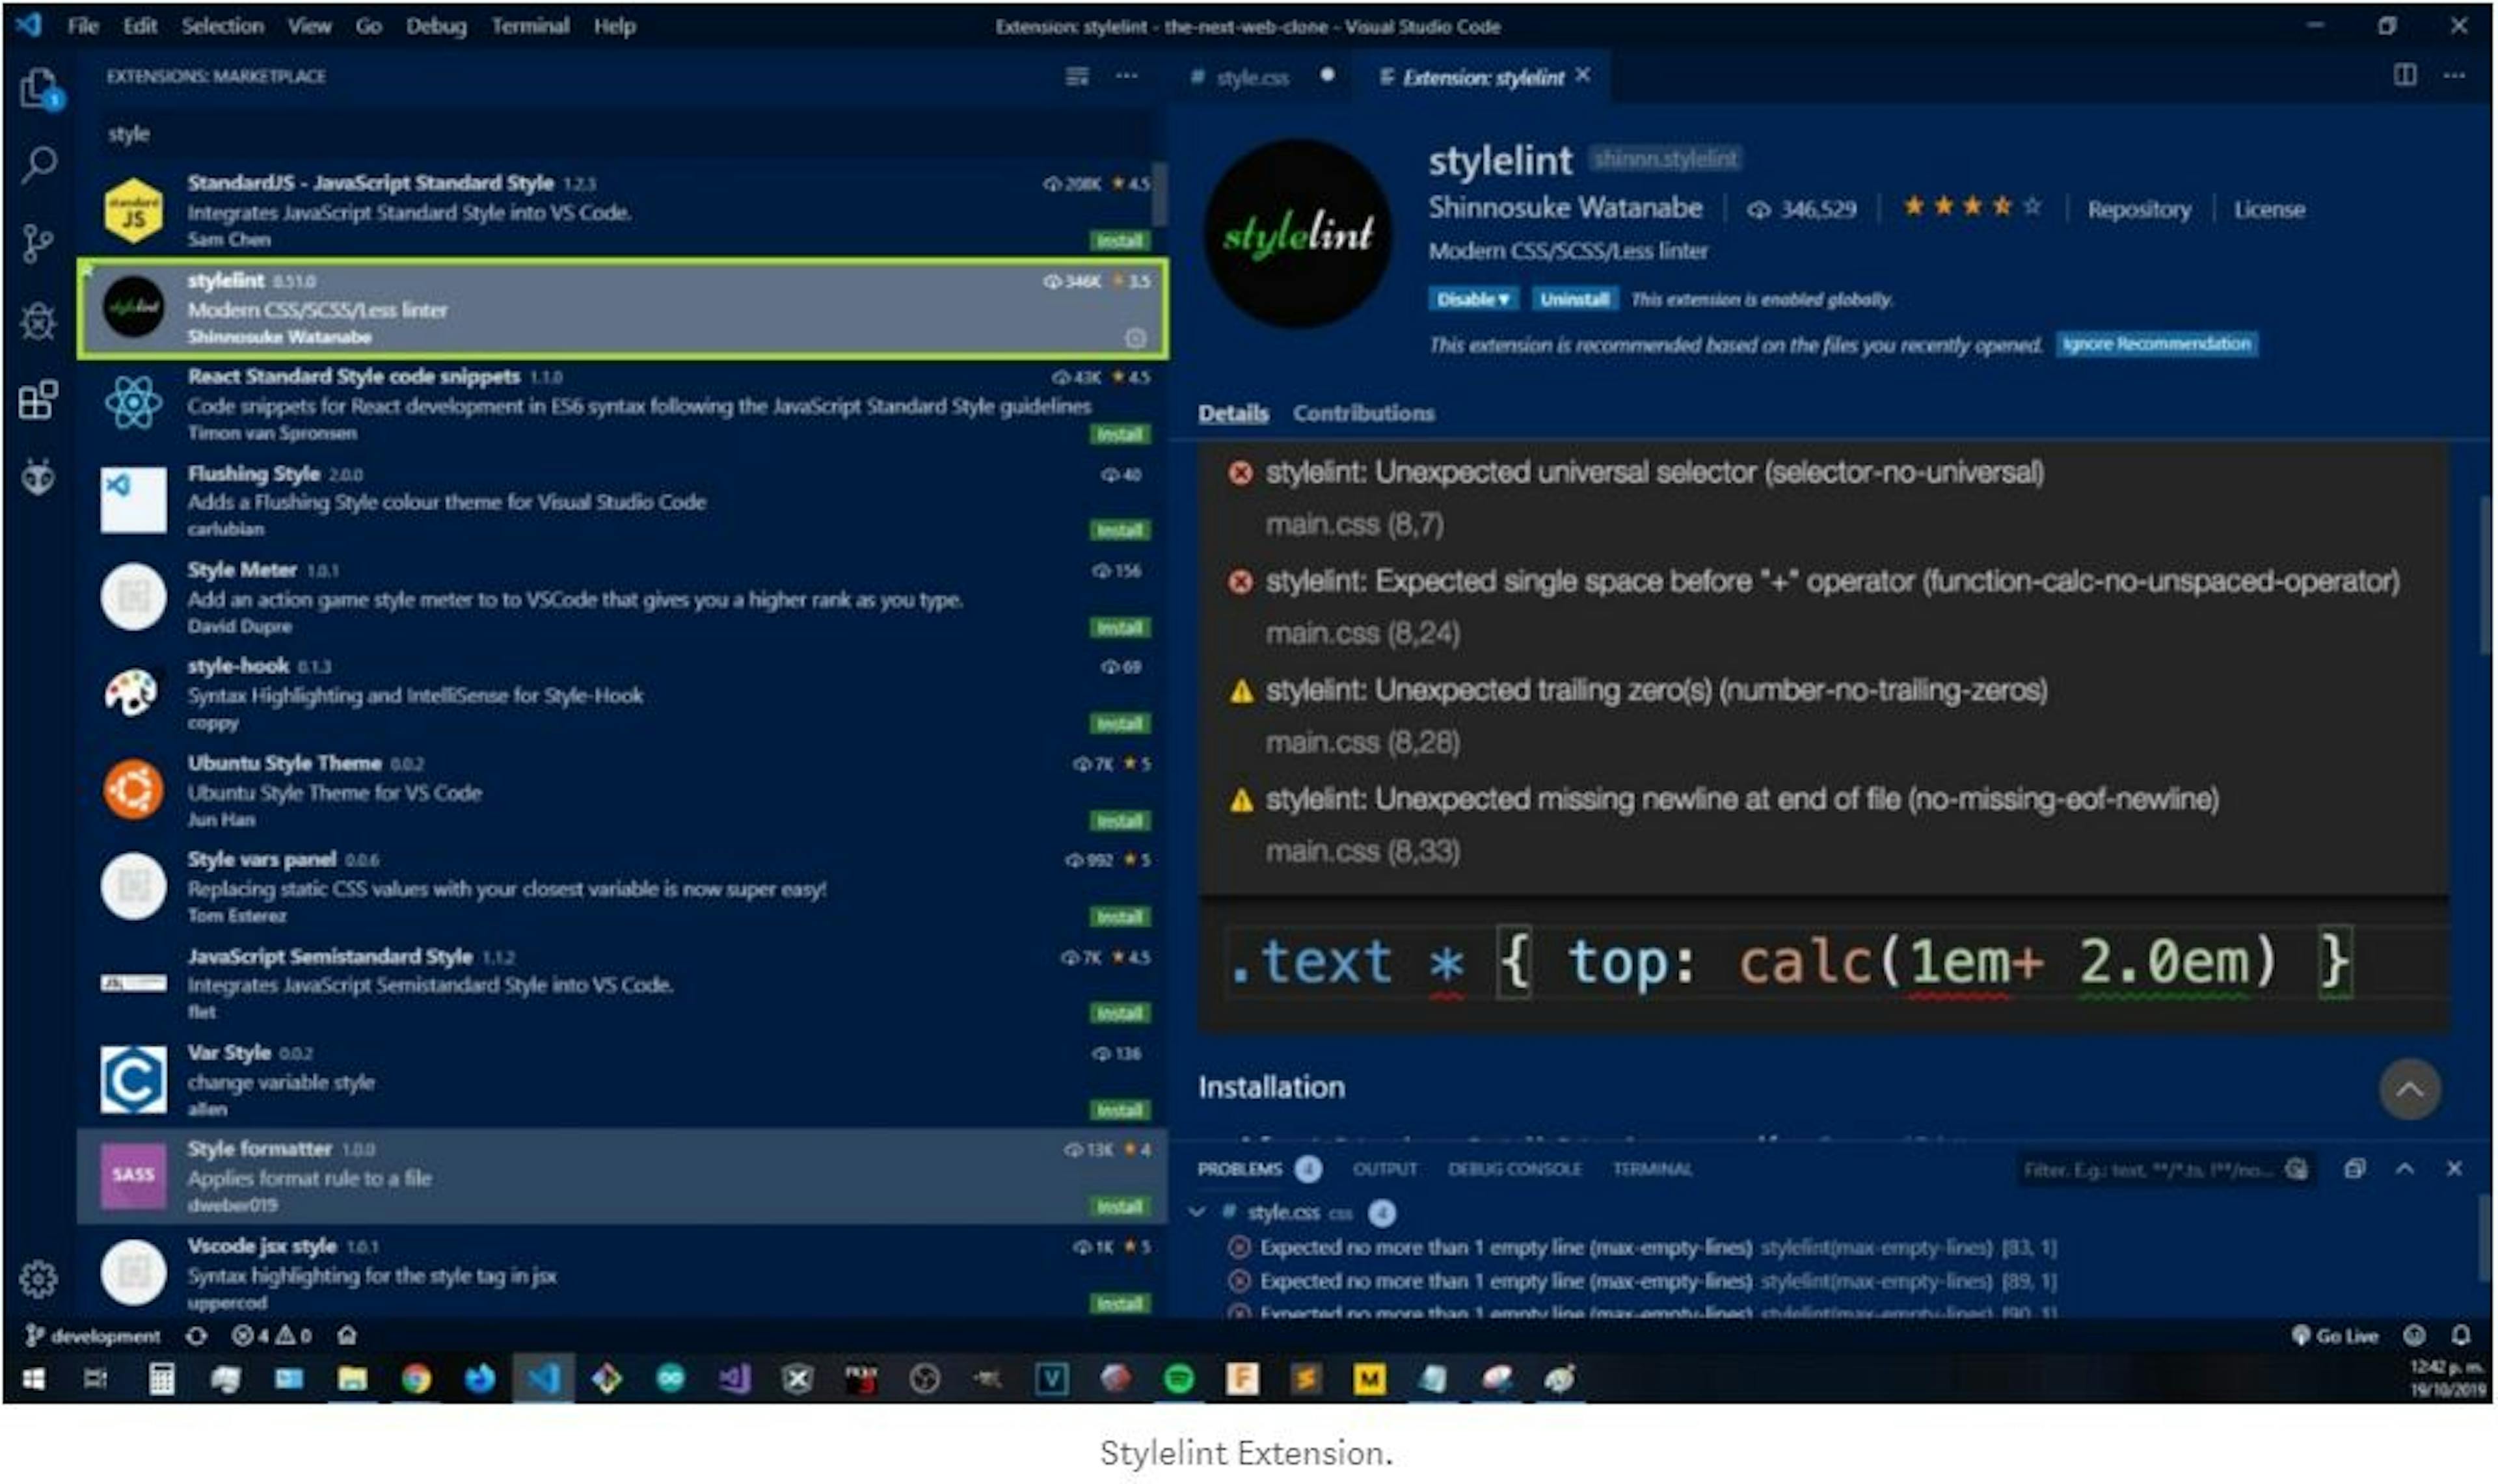Open the stylelint Repository link

tap(2139, 210)
